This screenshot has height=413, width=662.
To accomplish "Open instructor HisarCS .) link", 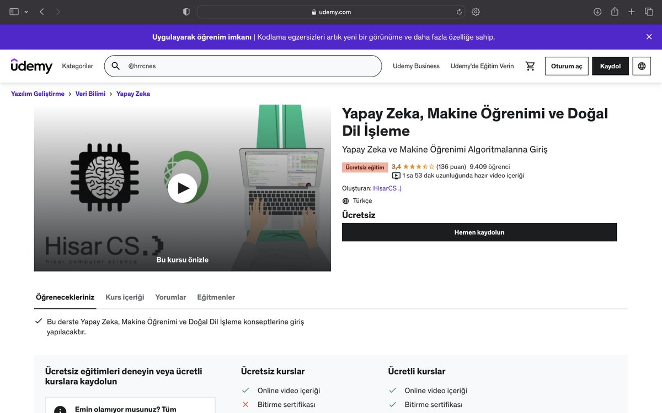I will coord(387,188).
